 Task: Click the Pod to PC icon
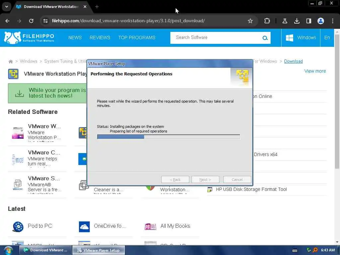[x=18, y=227]
